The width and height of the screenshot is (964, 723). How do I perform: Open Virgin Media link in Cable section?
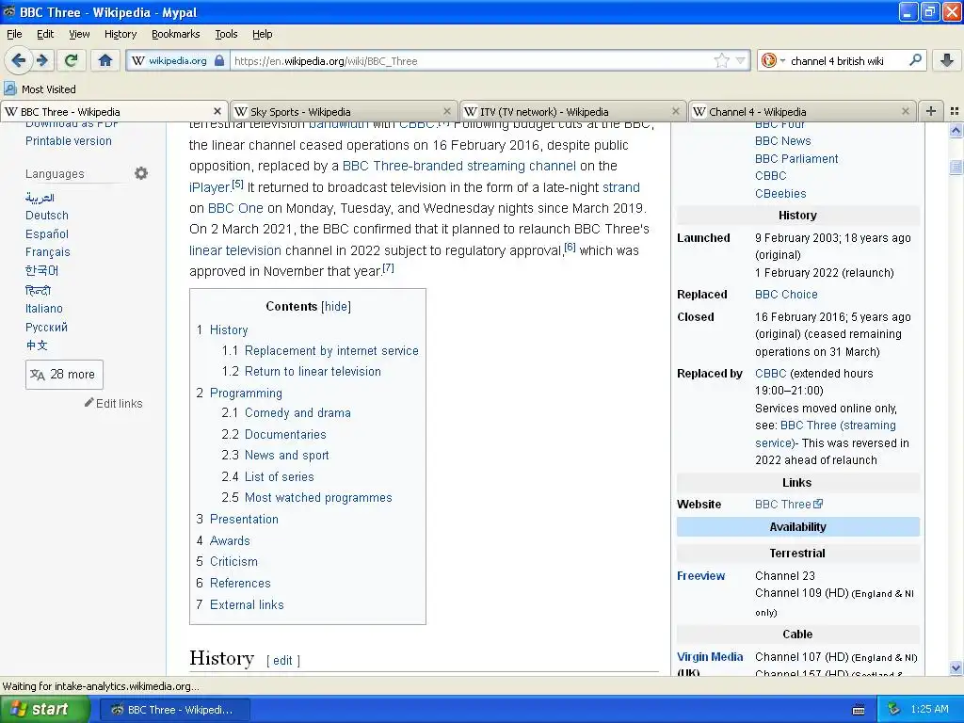point(710,656)
